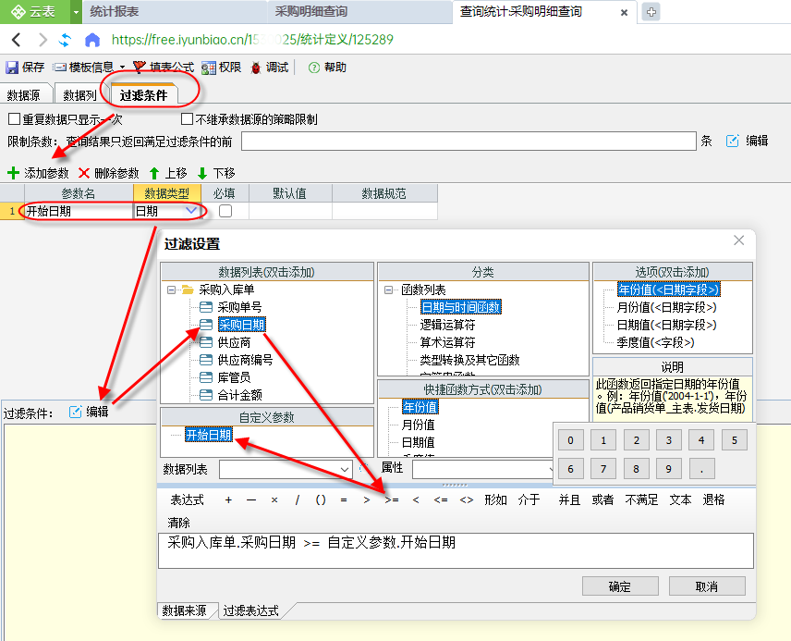Viewport: 791px width, 641px height.
Task: Move parameter down with 下移
Action: [216, 173]
